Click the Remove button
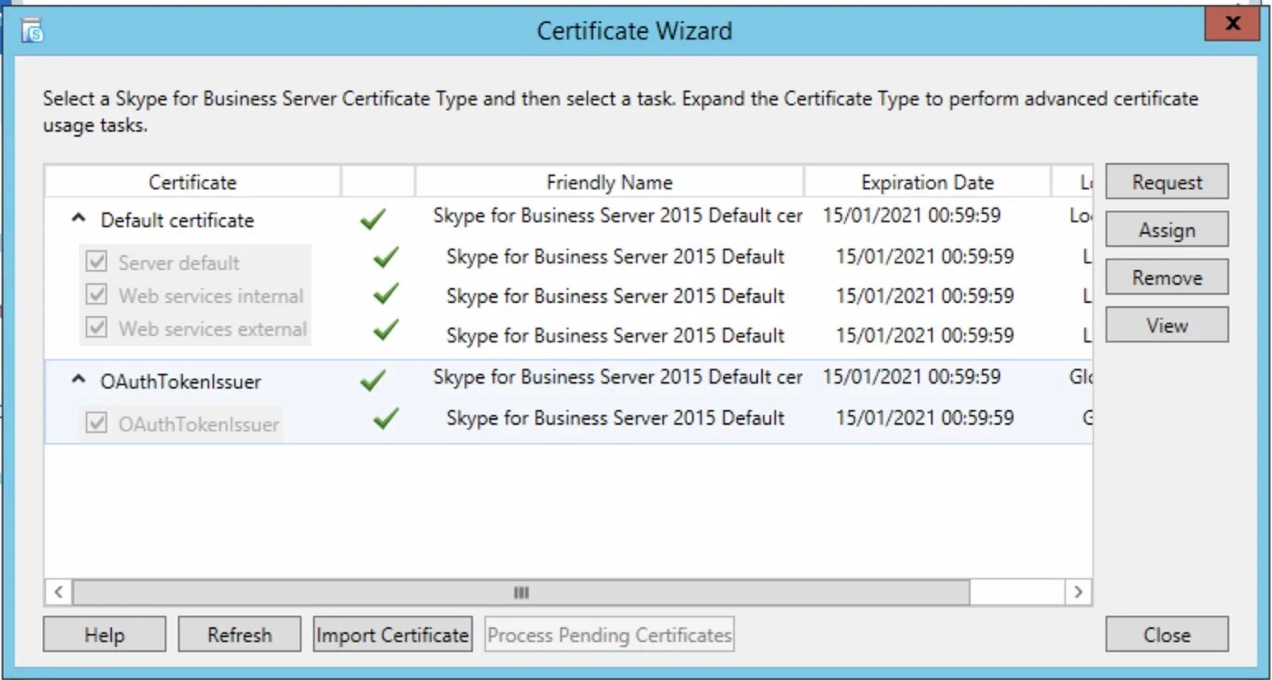This screenshot has width=1272, height=680. [1167, 277]
